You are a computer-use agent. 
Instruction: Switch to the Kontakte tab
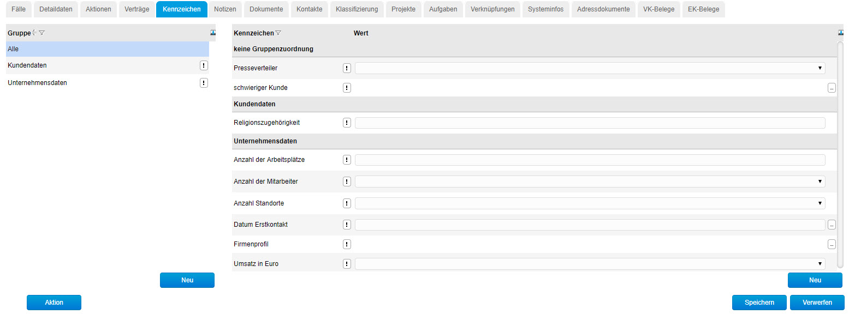(310, 9)
